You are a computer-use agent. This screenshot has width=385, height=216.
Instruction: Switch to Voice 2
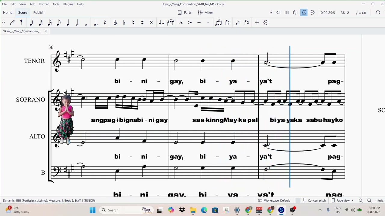[x=247, y=22]
